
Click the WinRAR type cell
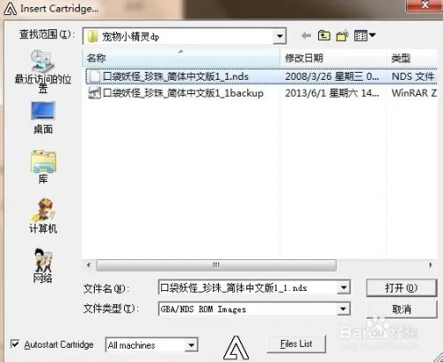414,93
